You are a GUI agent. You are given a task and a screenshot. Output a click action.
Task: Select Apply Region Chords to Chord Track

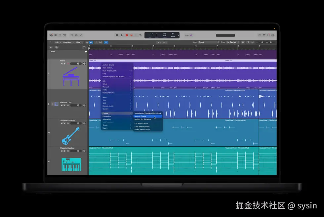[x=148, y=113]
